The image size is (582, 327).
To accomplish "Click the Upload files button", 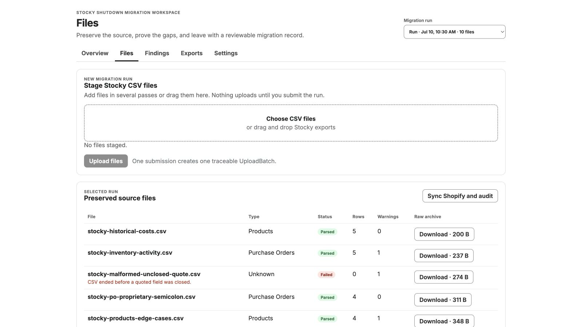I will [106, 161].
